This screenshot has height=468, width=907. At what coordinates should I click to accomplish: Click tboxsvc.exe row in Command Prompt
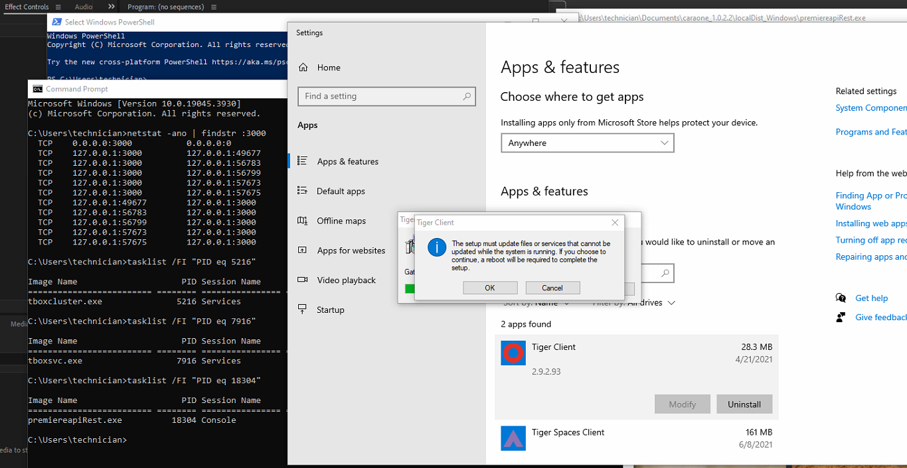(x=135, y=361)
